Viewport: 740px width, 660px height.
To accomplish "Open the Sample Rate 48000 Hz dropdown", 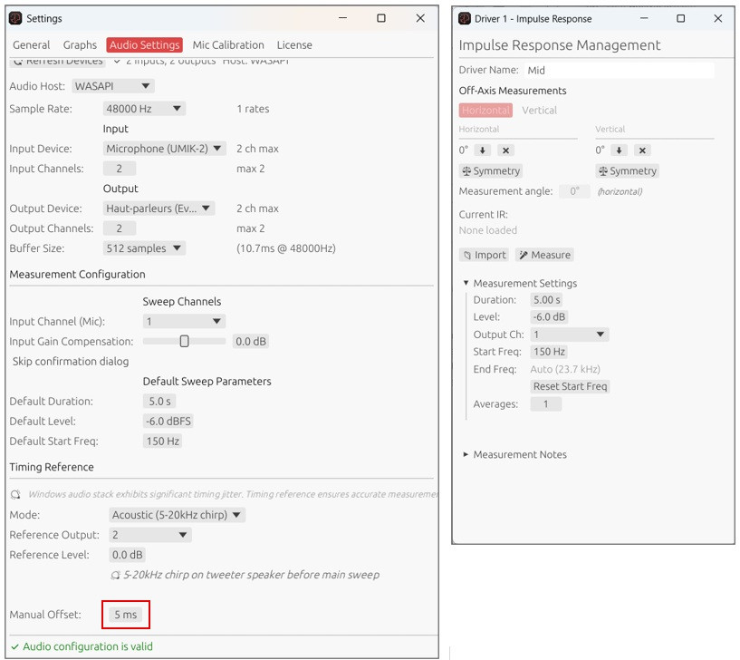I will pyautogui.click(x=144, y=109).
